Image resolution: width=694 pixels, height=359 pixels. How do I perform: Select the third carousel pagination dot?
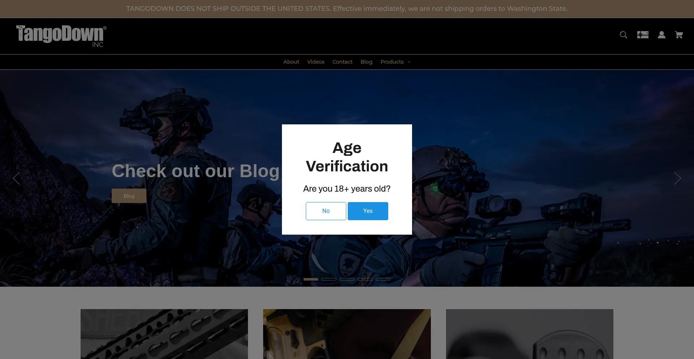click(x=347, y=279)
